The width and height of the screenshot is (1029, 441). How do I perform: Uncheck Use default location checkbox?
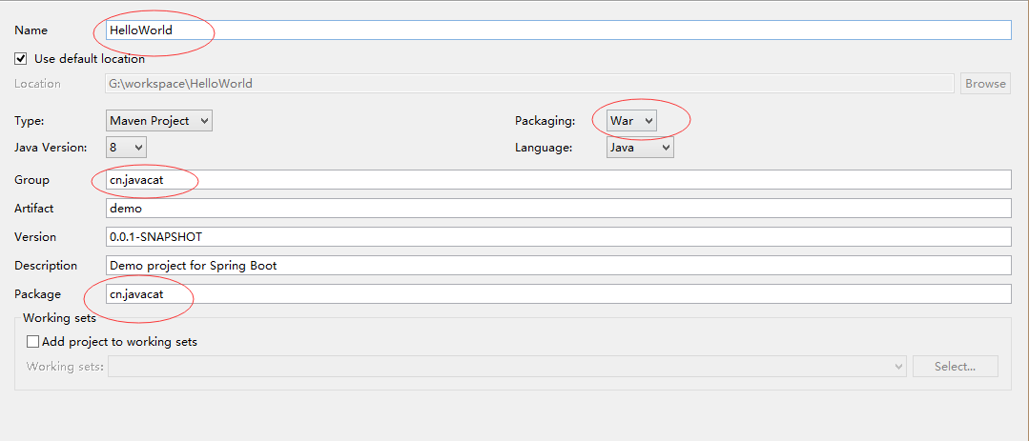(x=21, y=58)
